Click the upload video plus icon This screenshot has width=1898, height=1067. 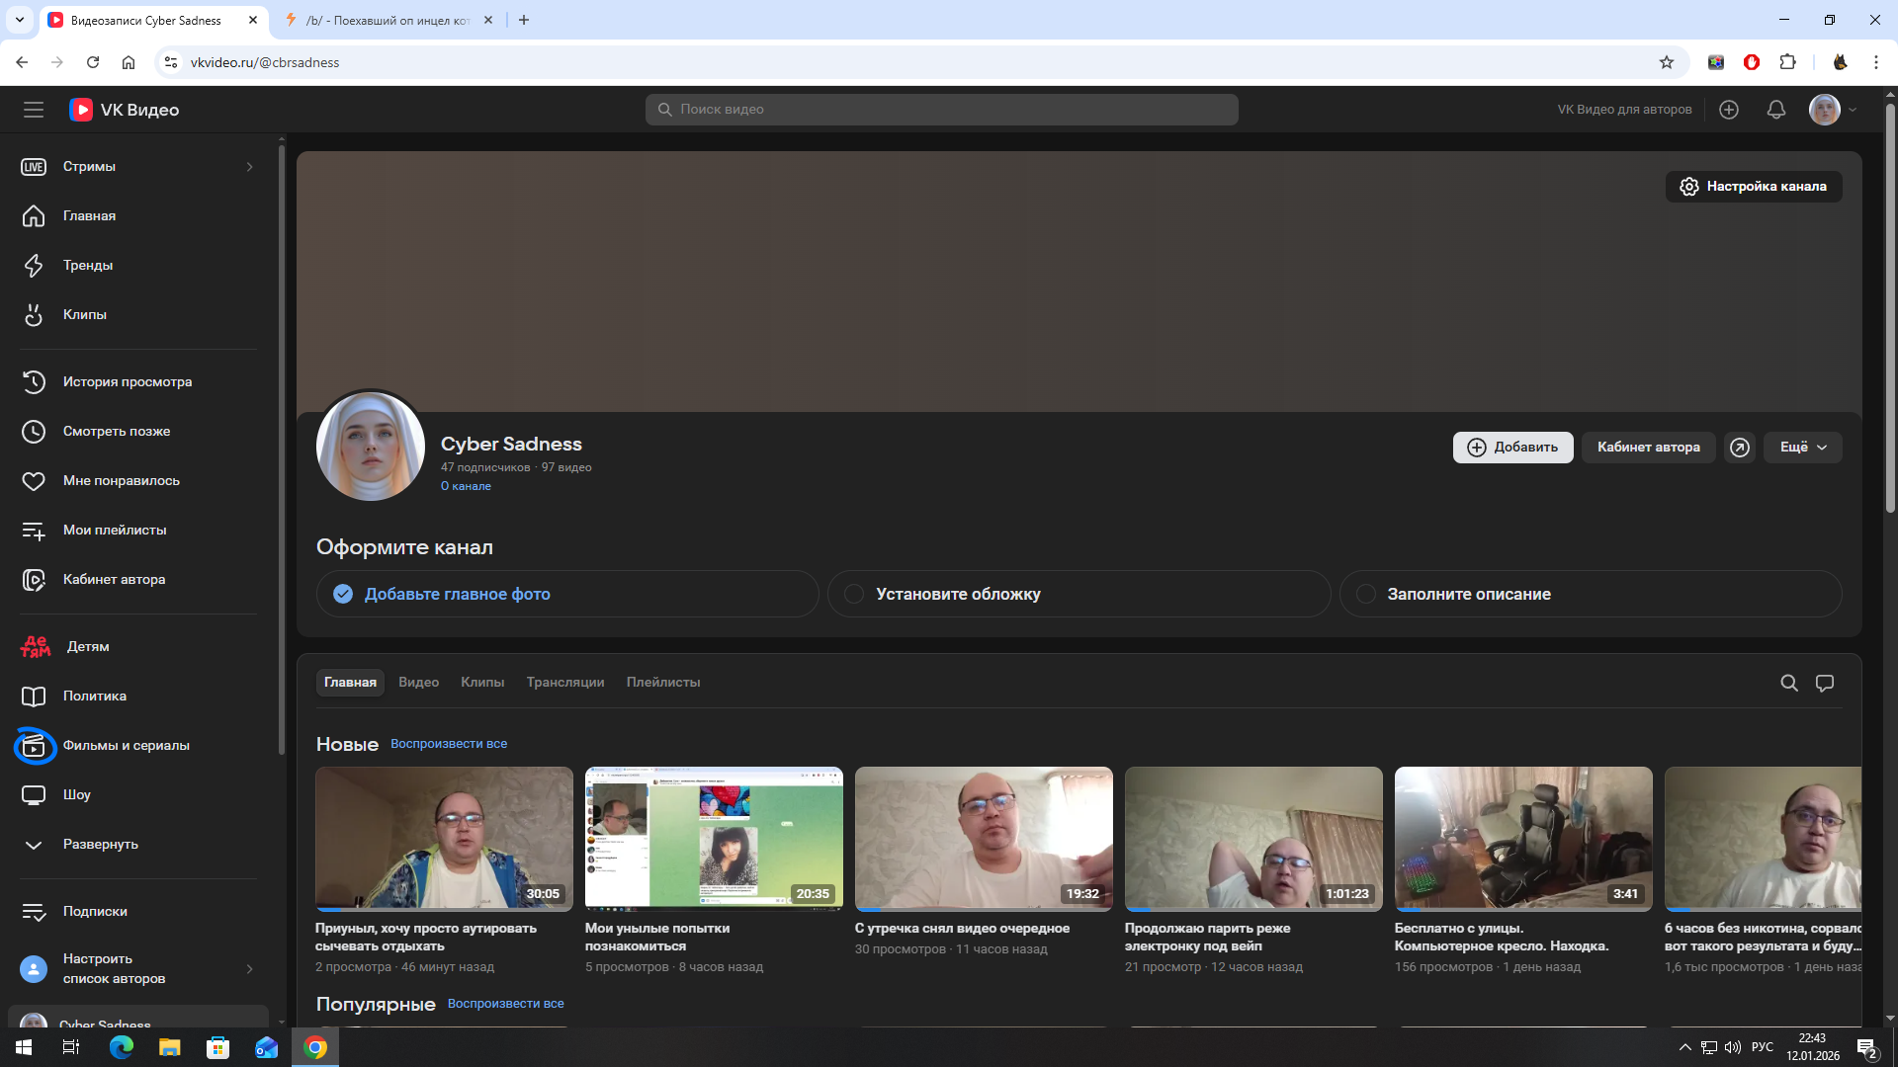pyautogui.click(x=1728, y=110)
